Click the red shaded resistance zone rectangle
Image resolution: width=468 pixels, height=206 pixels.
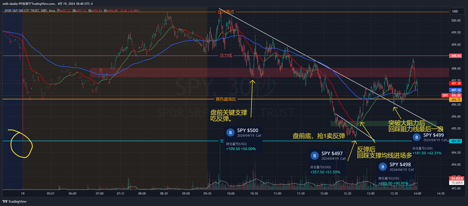pos(153,73)
